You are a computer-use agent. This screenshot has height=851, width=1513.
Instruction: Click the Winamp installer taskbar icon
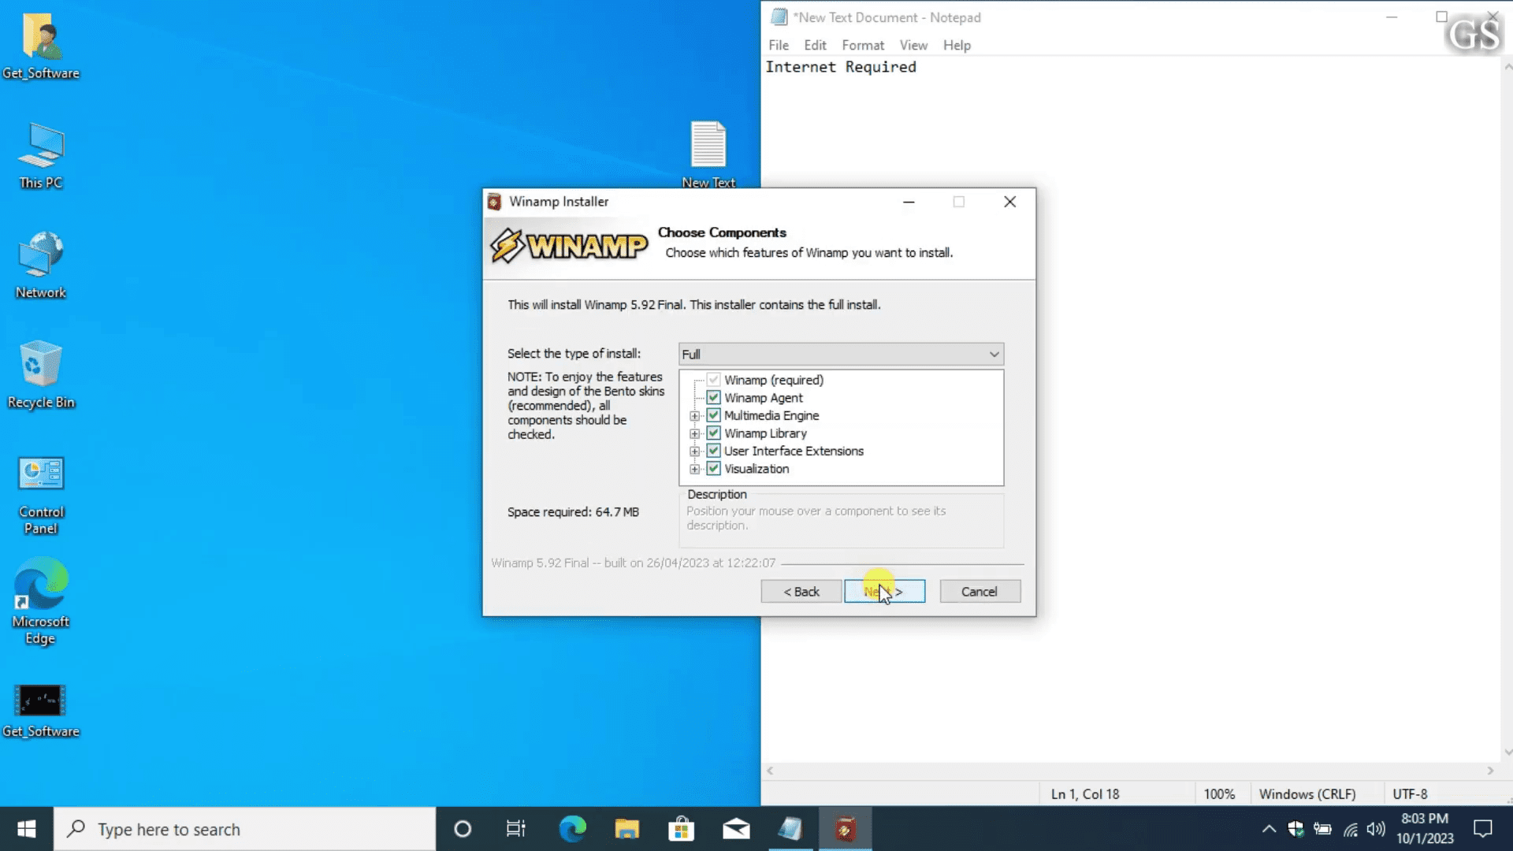point(845,829)
